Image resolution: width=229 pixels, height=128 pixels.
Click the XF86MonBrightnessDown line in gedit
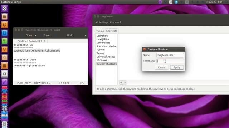pos(29,65)
